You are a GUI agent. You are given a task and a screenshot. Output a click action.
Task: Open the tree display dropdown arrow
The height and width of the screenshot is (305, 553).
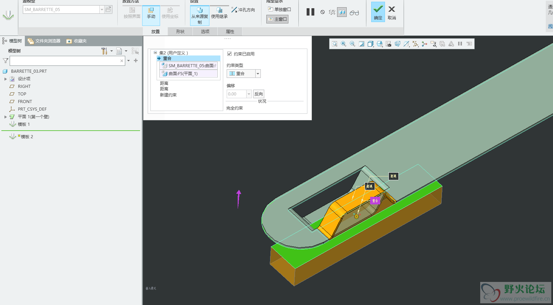point(126,51)
